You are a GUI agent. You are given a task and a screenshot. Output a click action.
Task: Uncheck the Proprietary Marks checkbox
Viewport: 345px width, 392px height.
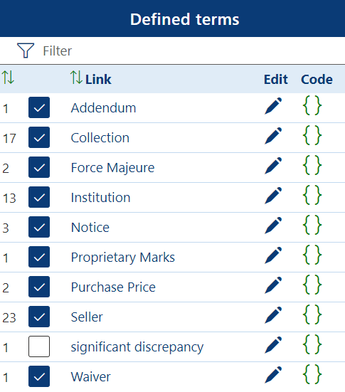39,257
